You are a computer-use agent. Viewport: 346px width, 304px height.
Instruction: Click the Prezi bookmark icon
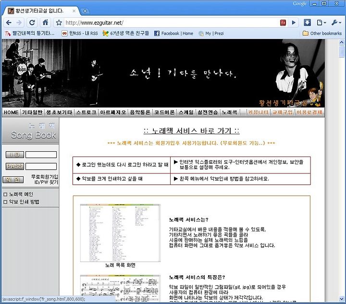pos(201,34)
